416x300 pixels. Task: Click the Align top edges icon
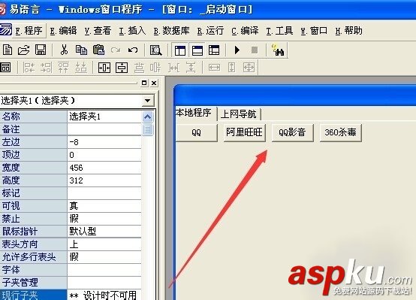point(63,68)
